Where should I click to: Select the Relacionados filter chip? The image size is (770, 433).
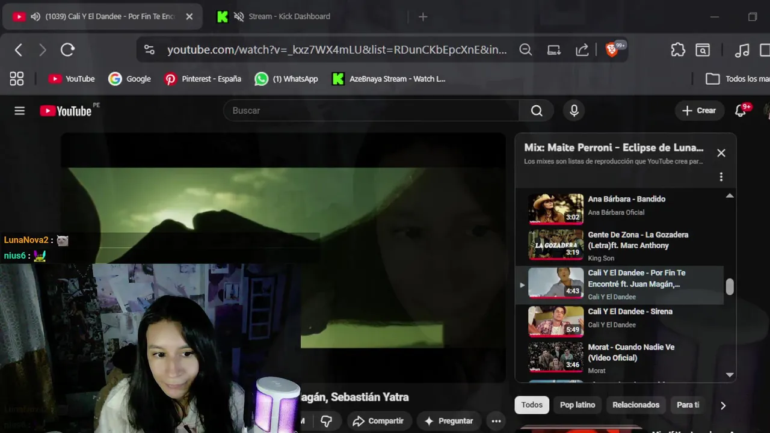636,405
